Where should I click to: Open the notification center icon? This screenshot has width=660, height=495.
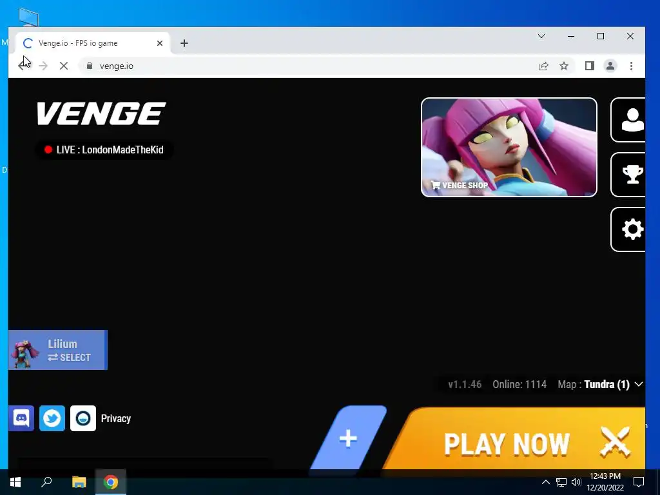coord(639,482)
